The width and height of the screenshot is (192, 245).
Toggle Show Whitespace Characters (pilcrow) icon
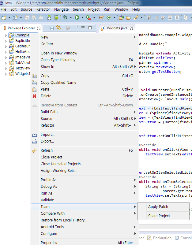[x=177, y=17]
